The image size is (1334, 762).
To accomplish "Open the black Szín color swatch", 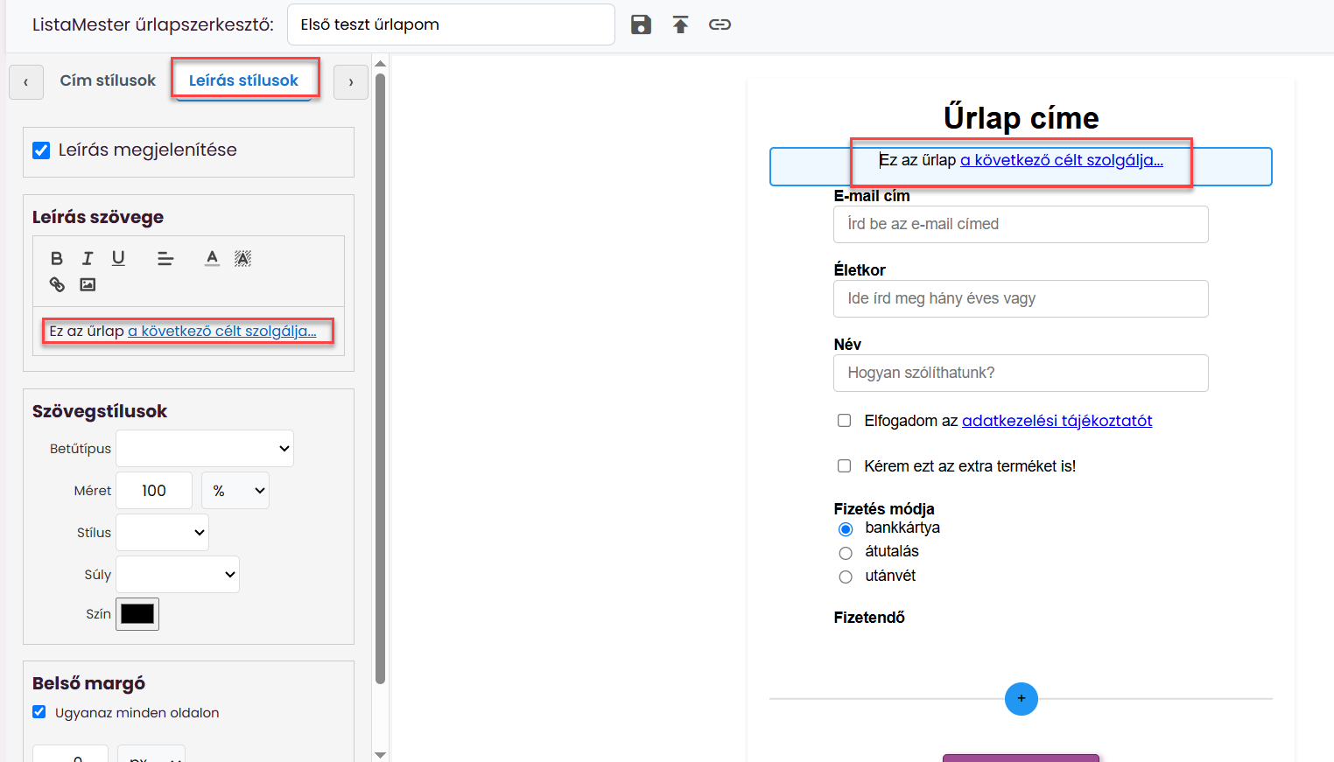I will pos(137,614).
